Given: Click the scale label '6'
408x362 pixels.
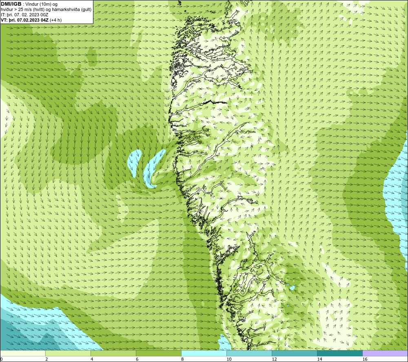Looking at the screenshot, I should pyautogui.click(x=137, y=360).
